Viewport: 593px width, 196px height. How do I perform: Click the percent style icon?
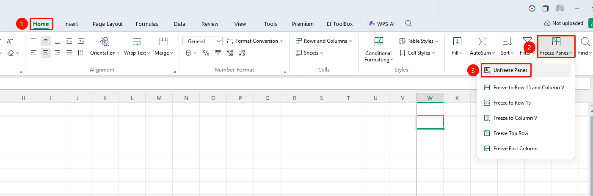pyautogui.click(x=206, y=53)
